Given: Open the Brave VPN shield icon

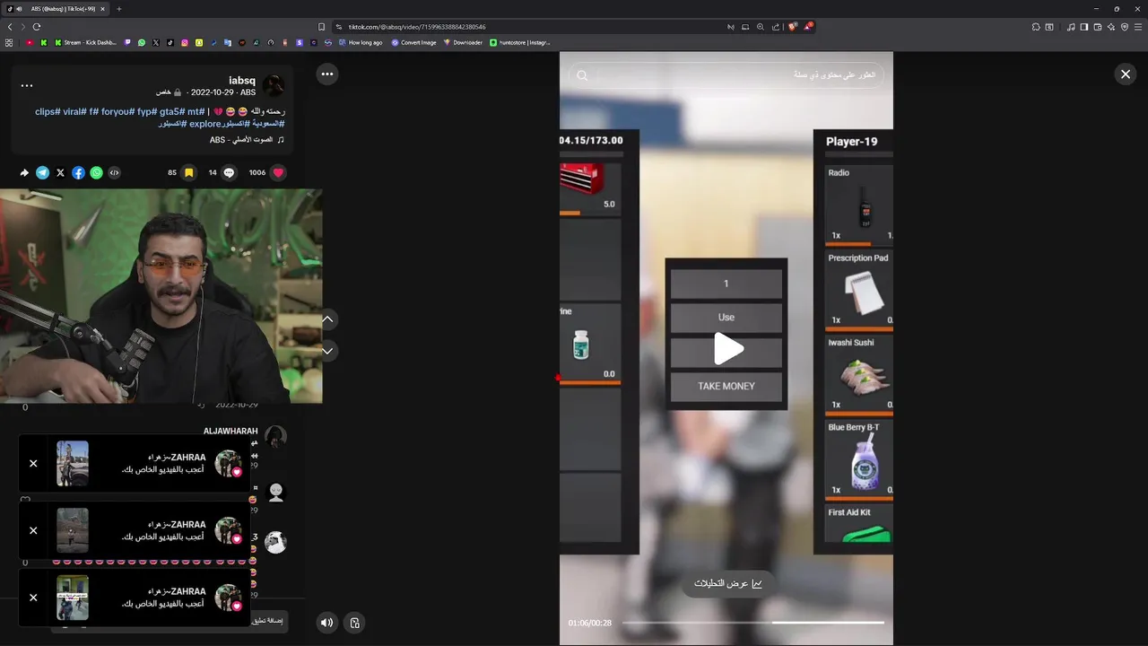Looking at the screenshot, I should point(1125,27).
